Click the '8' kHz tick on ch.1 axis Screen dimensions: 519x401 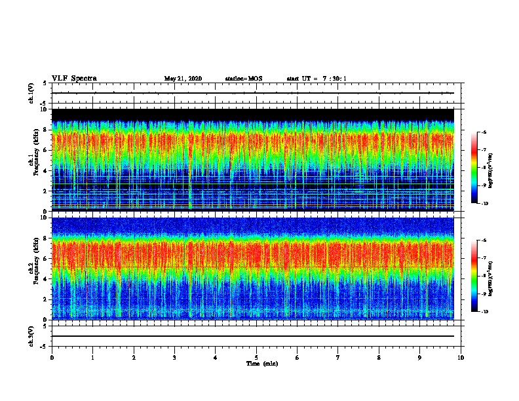point(46,130)
